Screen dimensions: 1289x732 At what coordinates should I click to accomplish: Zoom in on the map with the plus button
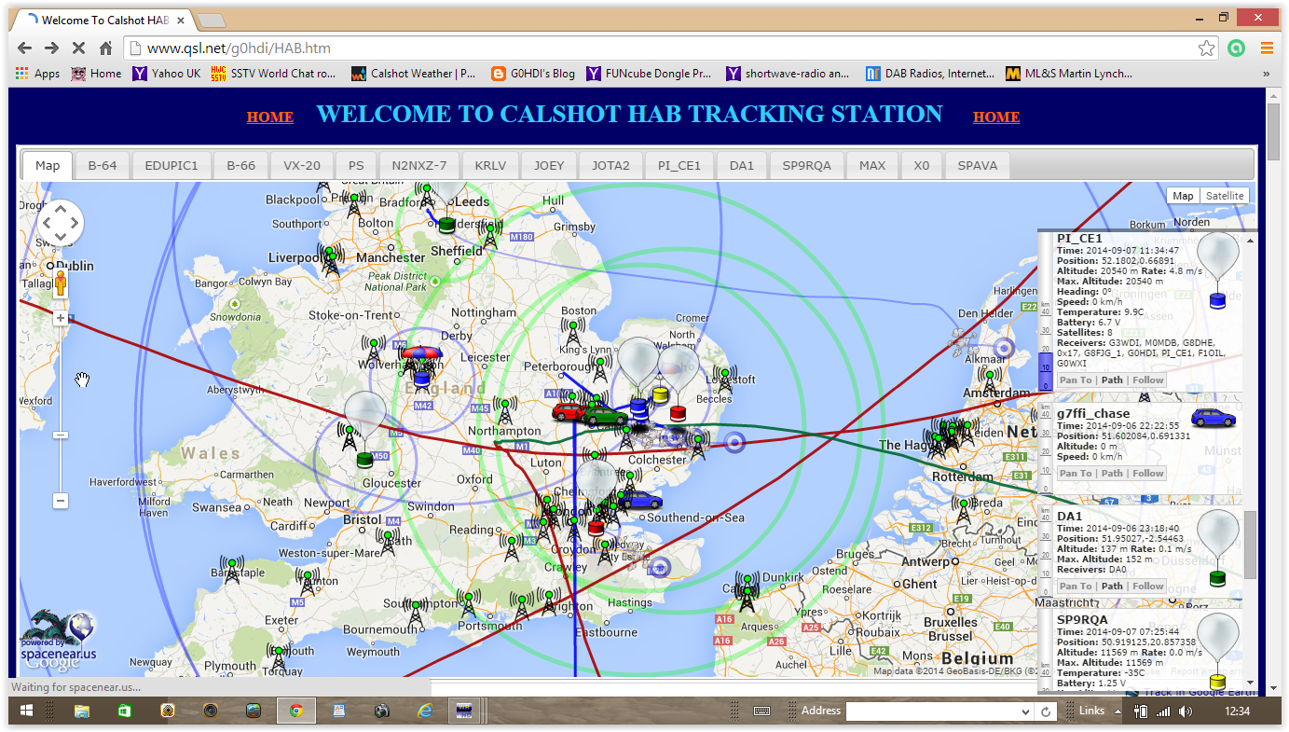coord(61,318)
